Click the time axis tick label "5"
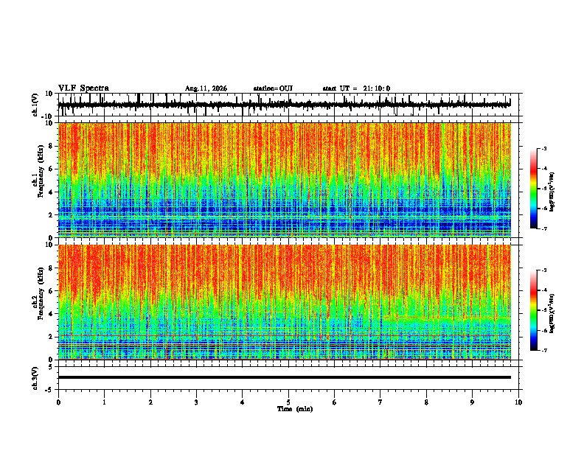This screenshot has height=451, width=584. (x=288, y=402)
